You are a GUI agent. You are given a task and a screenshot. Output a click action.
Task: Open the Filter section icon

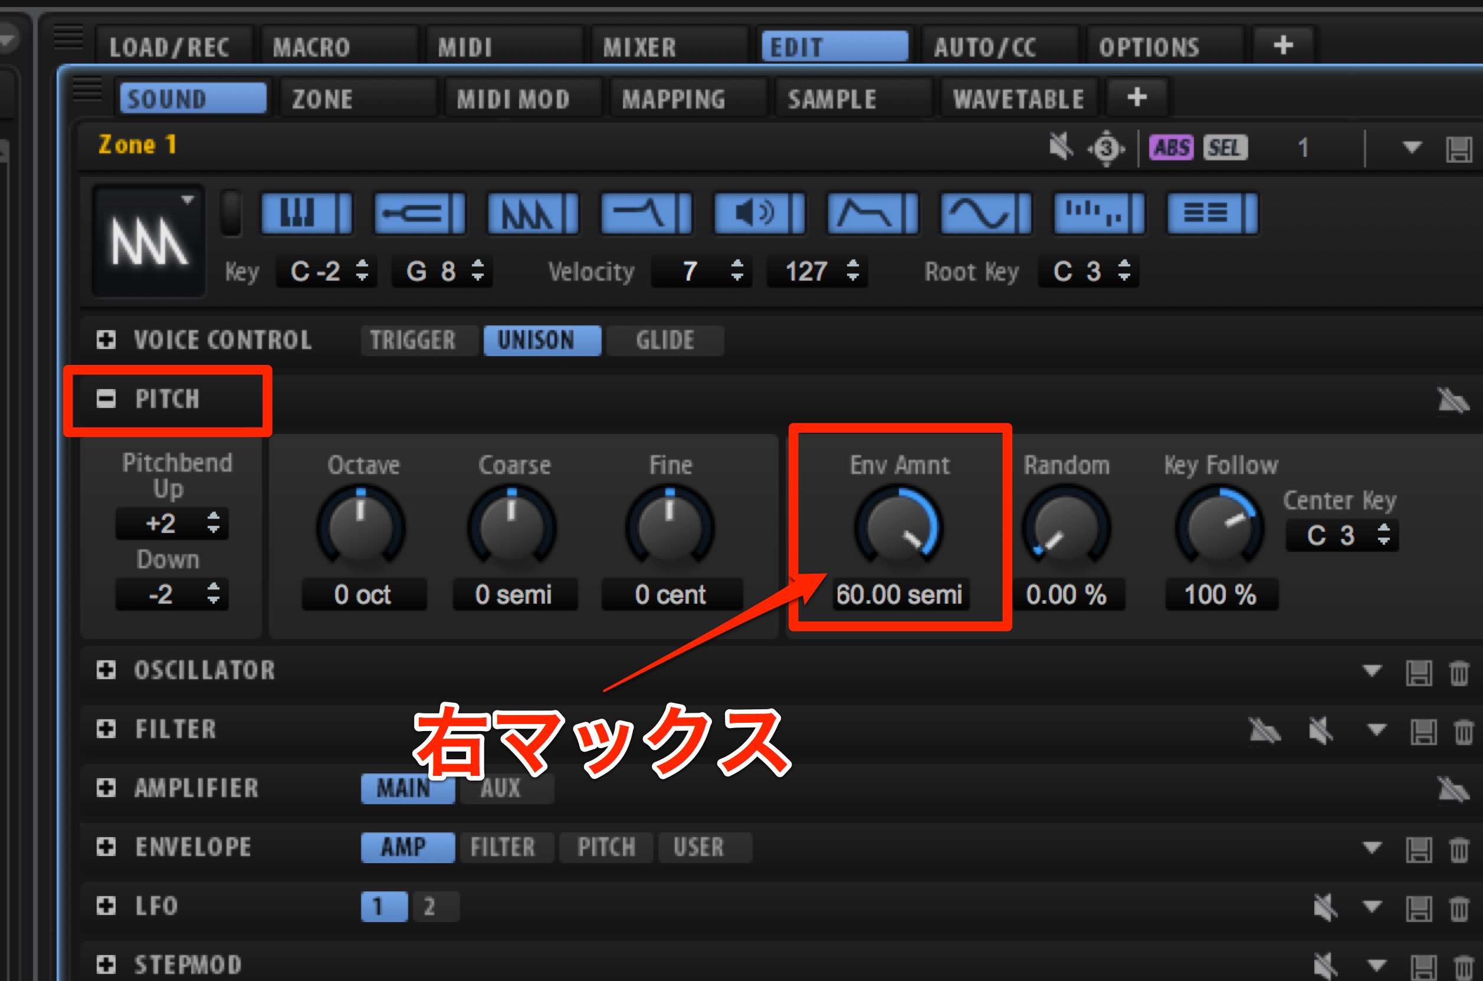[647, 213]
